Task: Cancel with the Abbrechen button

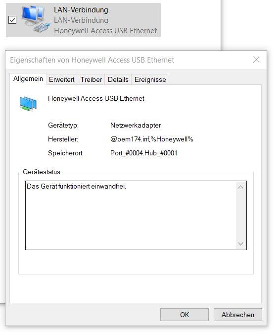Action: point(237,315)
